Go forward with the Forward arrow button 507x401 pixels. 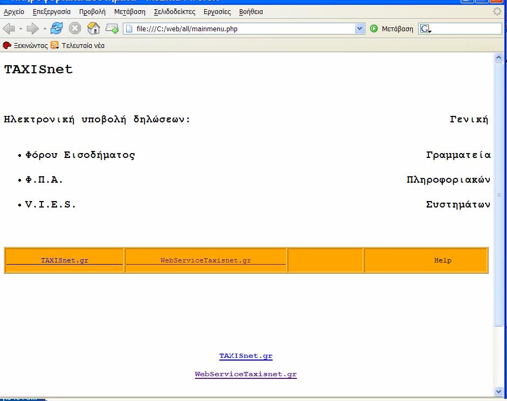click(x=33, y=29)
